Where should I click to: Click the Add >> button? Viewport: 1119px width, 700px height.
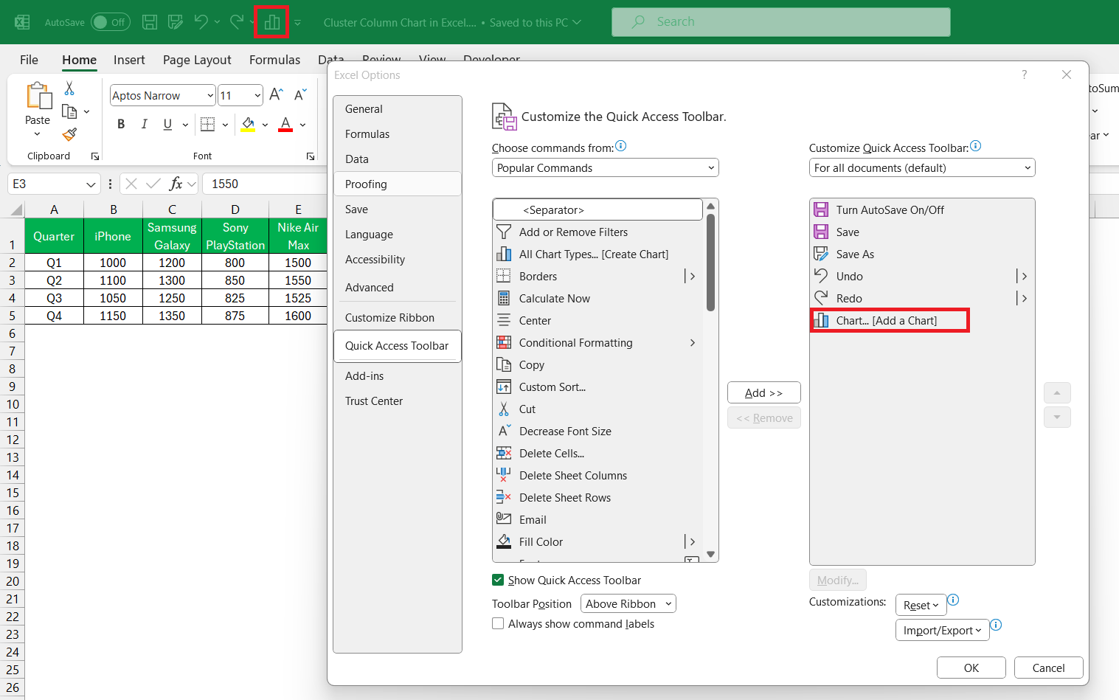(x=763, y=393)
